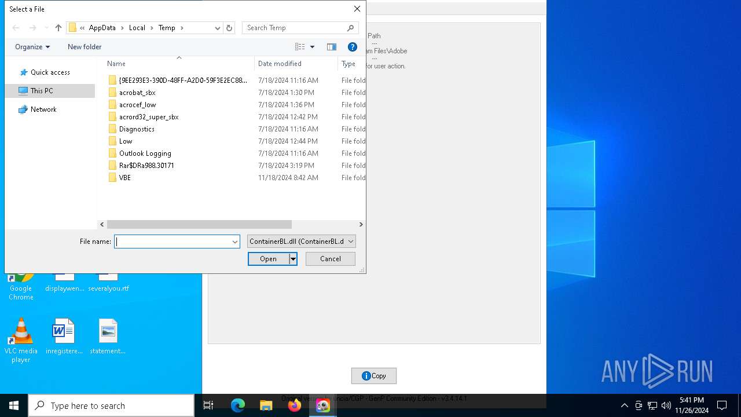The image size is (741, 417).
Task: Click the AppData breadcrumb
Action: [102, 28]
